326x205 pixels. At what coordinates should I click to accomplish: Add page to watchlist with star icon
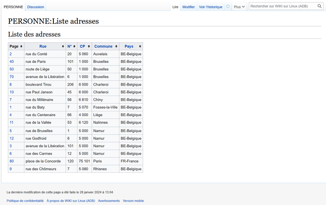[228, 6]
